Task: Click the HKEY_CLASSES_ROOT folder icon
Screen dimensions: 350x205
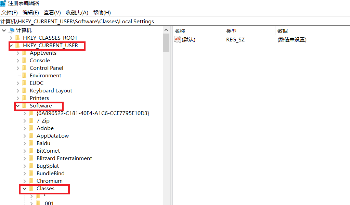Action: (18, 38)
